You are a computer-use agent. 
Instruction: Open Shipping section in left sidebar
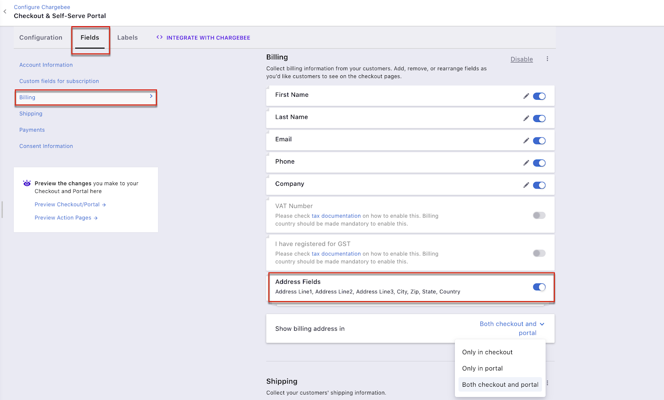tap(31, 114)
